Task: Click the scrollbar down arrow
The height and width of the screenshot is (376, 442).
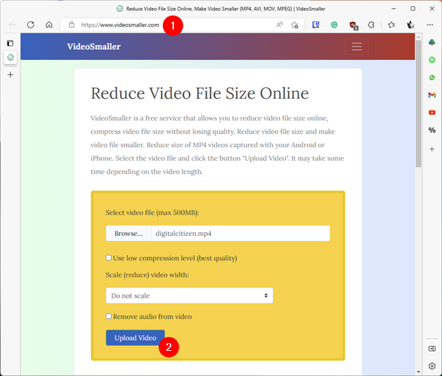Action: coord(418,372)
